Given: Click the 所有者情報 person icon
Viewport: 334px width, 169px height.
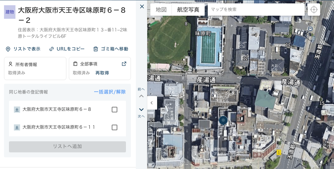Looking at the screenshot, I should (x=10, y=64).
